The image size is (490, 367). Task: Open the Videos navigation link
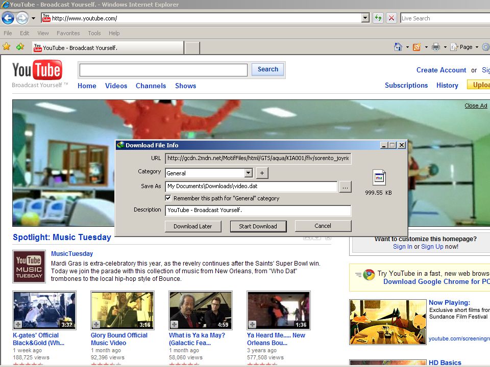click(x=116, y=86)
